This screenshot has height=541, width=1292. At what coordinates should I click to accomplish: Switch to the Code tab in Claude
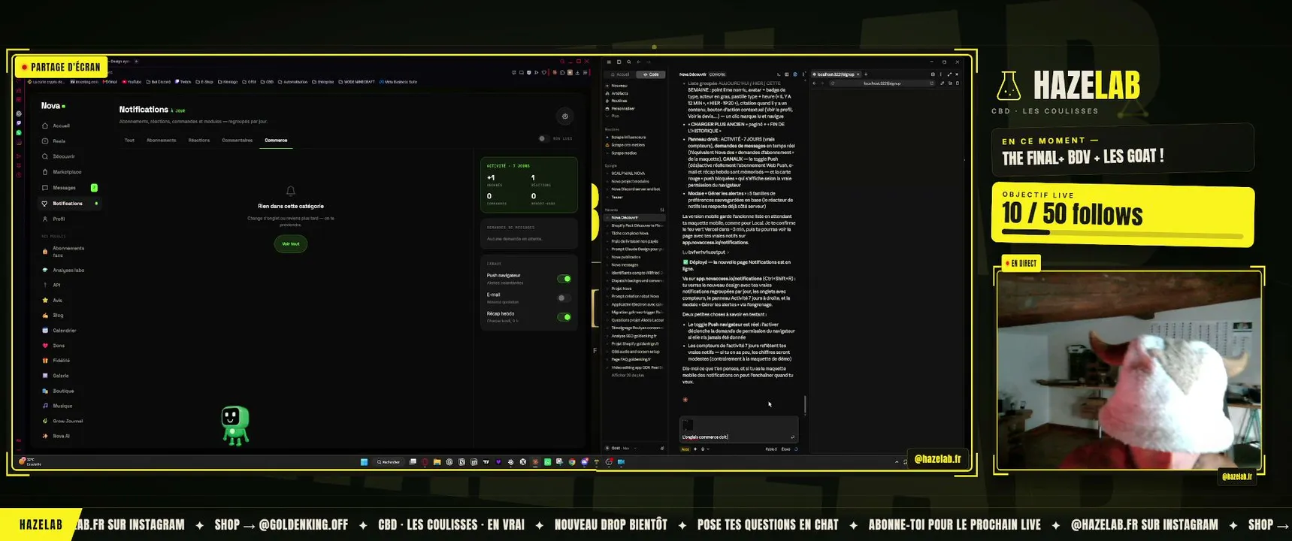click(x=651, y=74)
